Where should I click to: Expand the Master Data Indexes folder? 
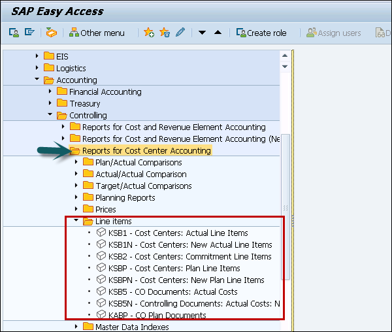point(76,326)
